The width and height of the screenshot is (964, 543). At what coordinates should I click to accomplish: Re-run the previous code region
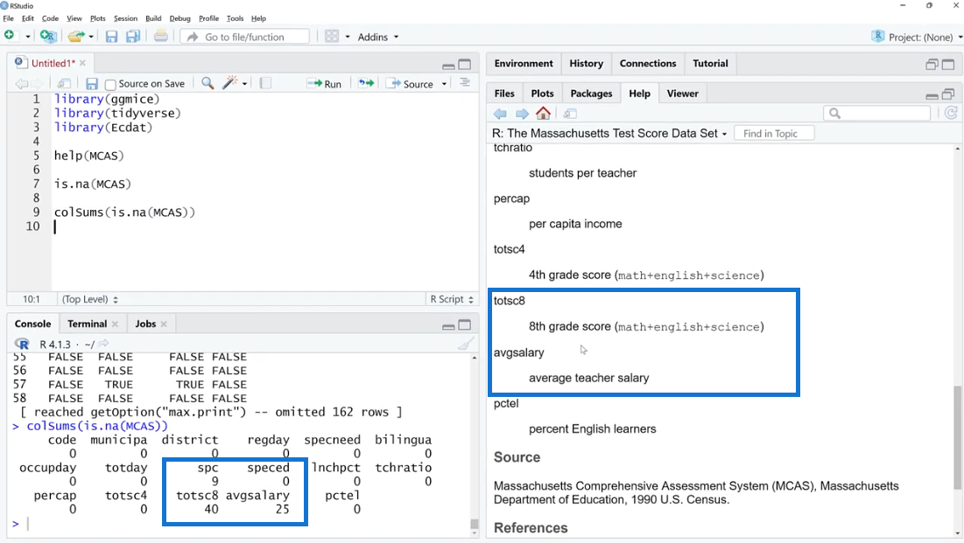pyautogui.click(x=366, y=83)
